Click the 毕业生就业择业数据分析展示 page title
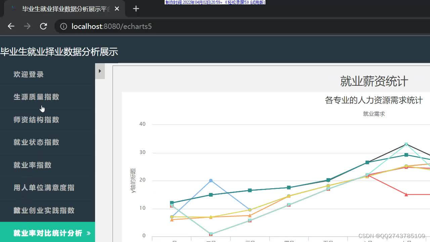The width and height of the screenshot is (430, 242). tap(59, 52)
